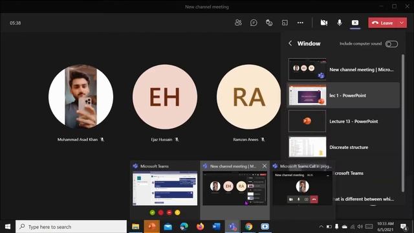Open More actions ellipsis menu
414x233 pixels.
(300, 23)
